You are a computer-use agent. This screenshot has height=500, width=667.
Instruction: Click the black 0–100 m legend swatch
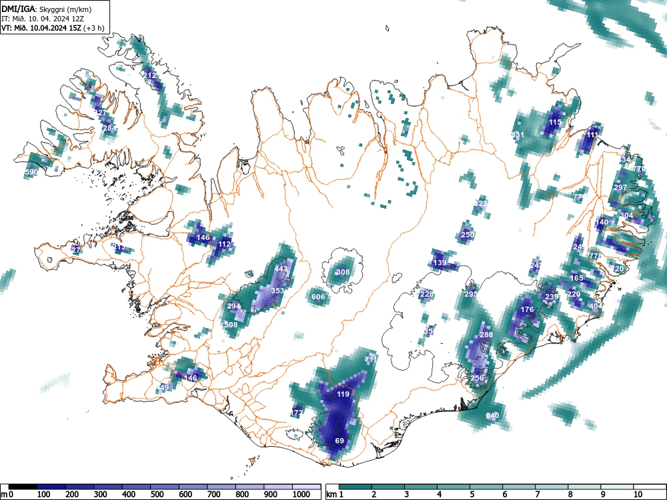pos(23,487)
